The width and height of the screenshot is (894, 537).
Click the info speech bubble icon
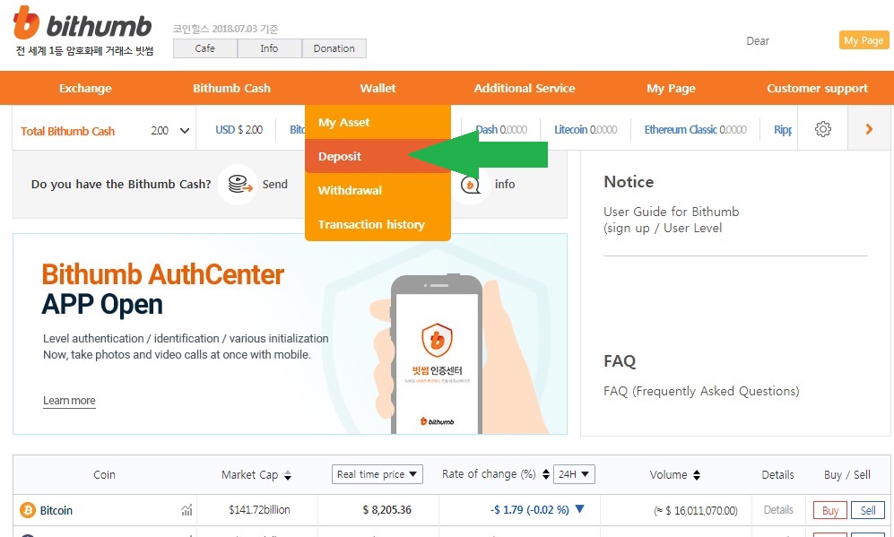pos(471,184)
